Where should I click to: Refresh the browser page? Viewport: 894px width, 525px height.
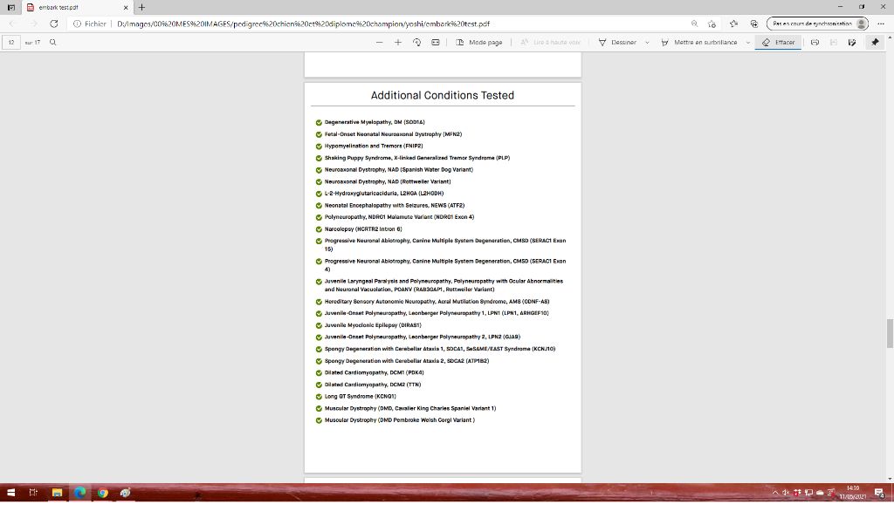54,24
